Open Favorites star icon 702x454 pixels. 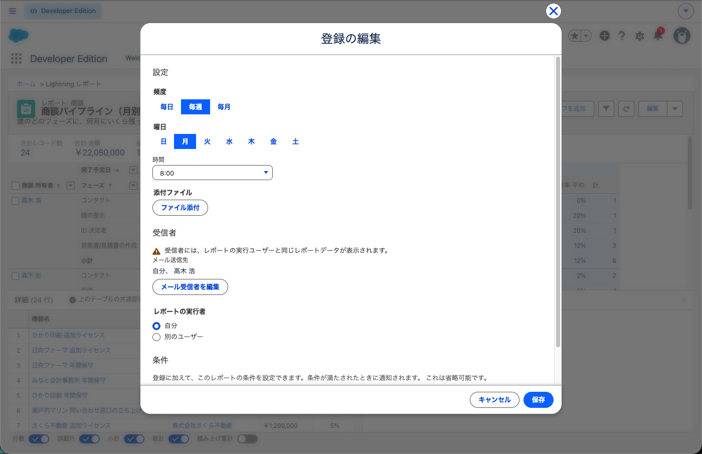(575, 36)
